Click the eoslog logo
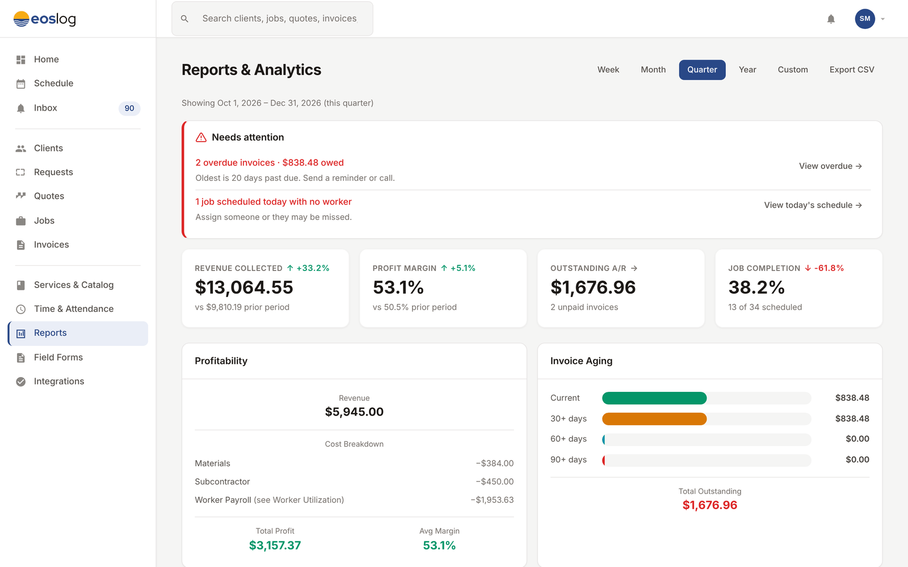Viewport: 908px width, 567px height. (44, 19)
